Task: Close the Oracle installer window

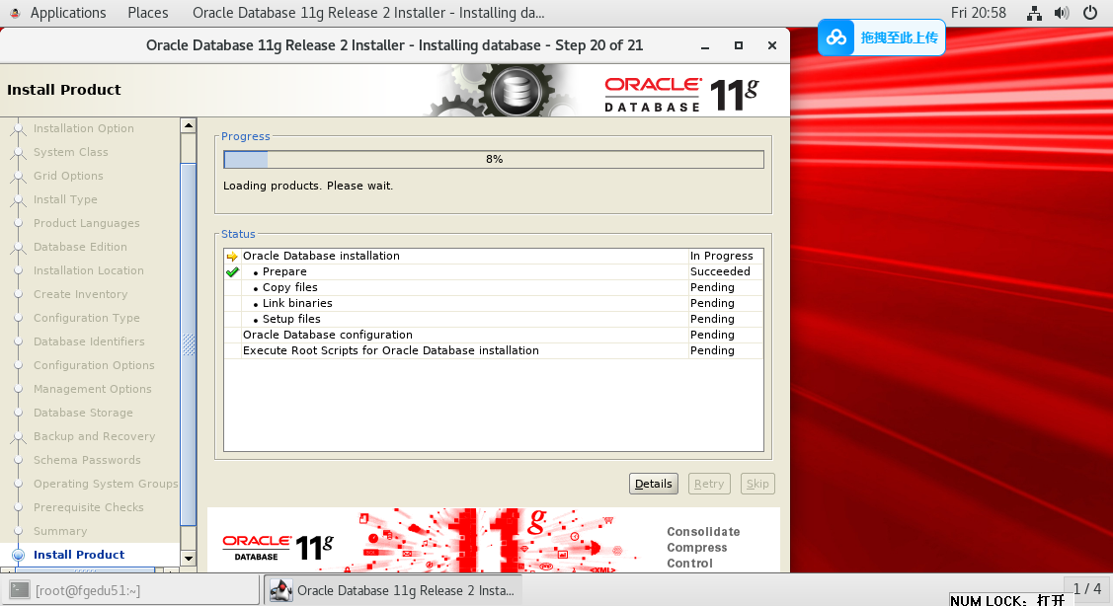Action: 772,45
